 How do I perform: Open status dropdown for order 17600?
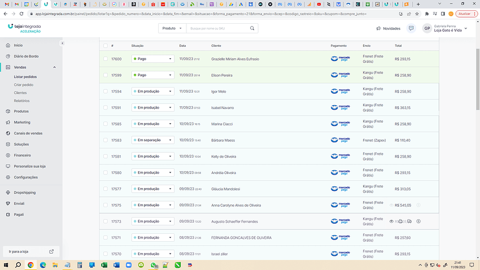(153, 59)
